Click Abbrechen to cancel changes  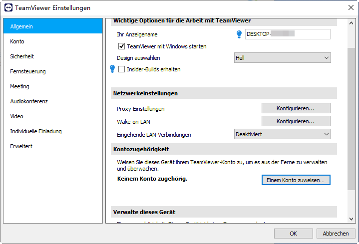tap(336, 234)
